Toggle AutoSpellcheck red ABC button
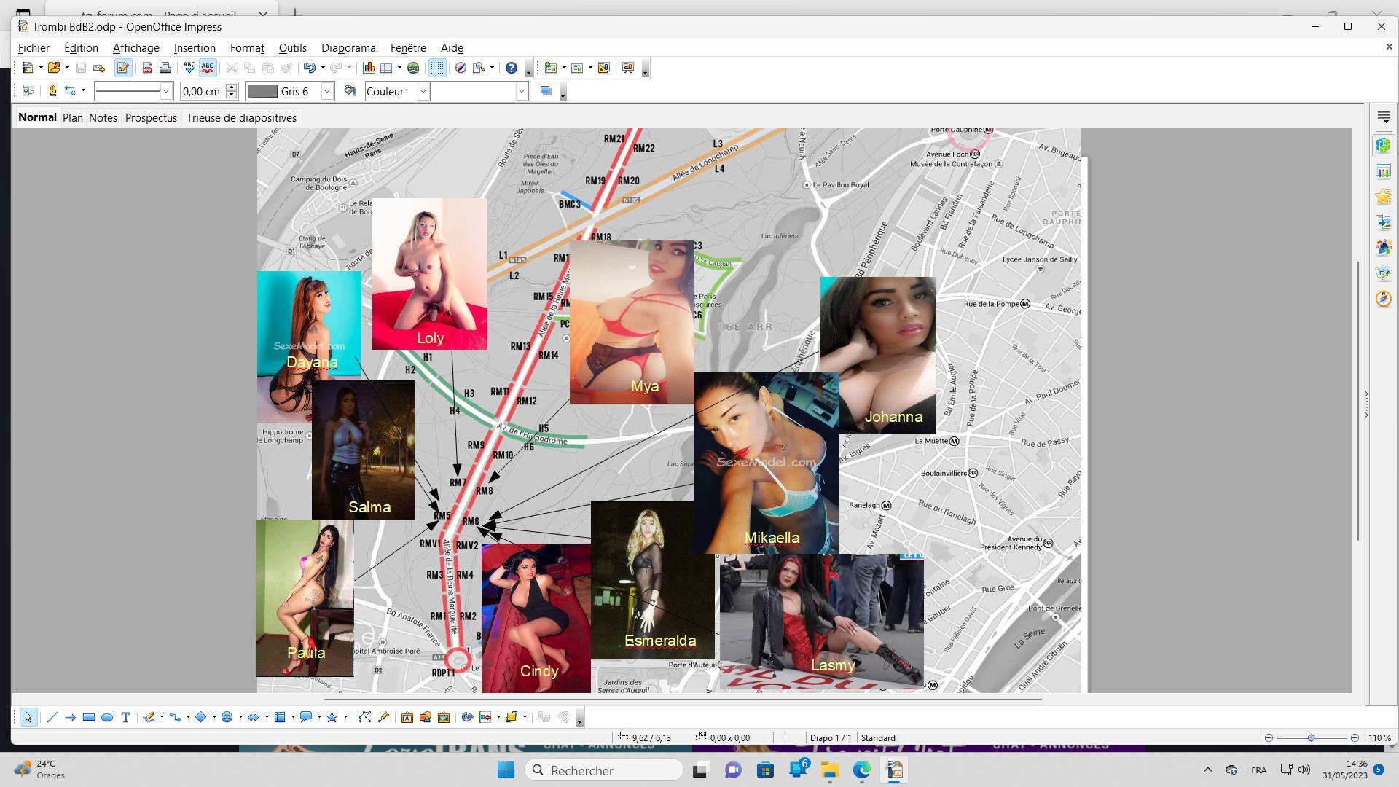 point(208,68)
